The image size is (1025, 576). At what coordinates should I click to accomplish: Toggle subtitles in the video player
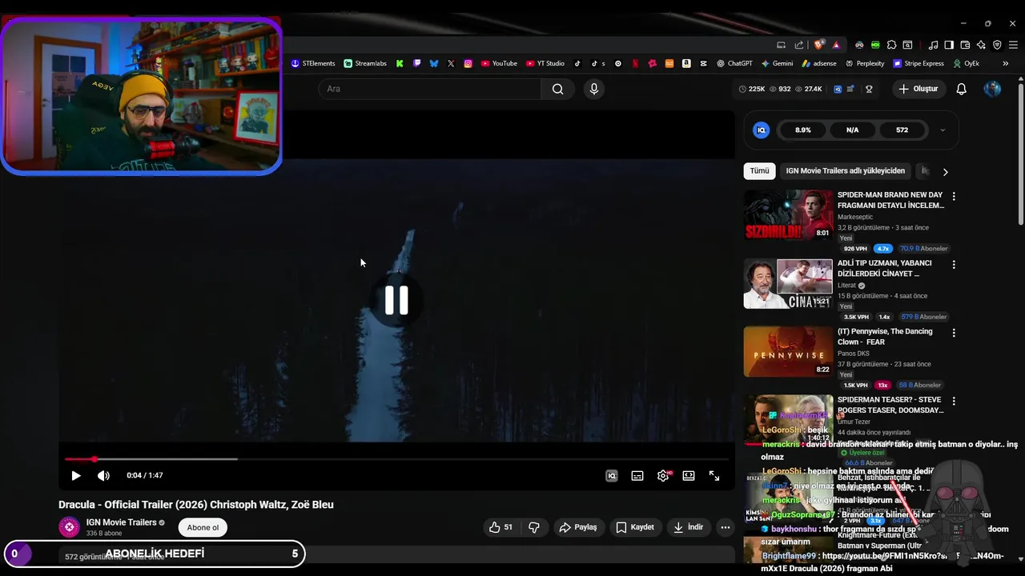pyautogui.click(x=637, y=475)
